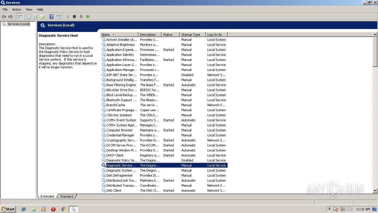Select the DCOM Server Proc... service
The image size is (378, 213).
(x=164, y=145)
